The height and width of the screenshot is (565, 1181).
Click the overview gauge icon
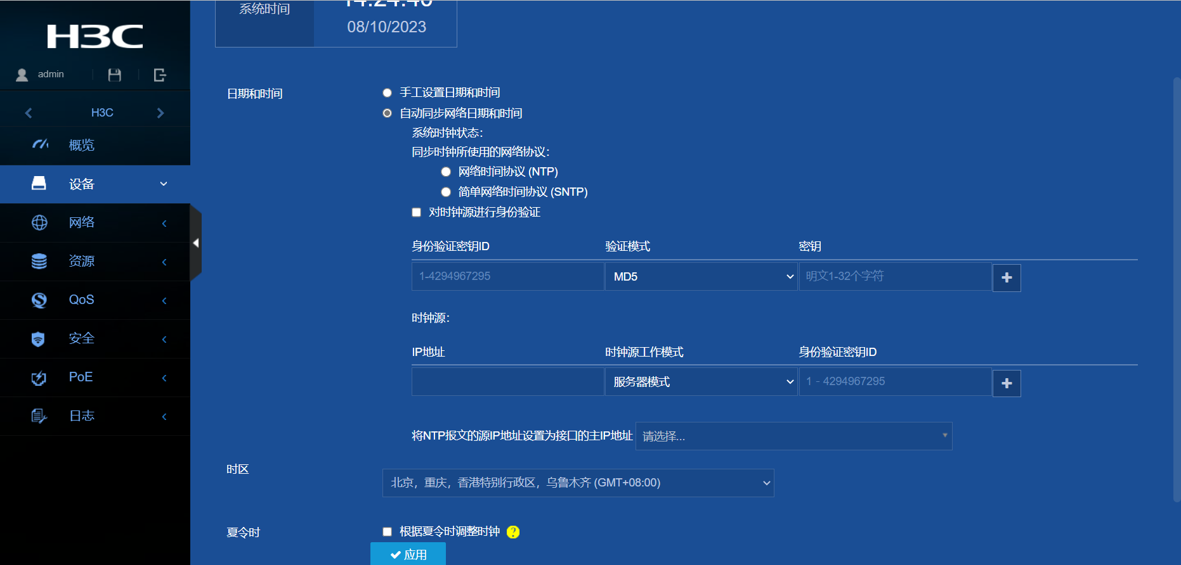[x=40, y=145]
